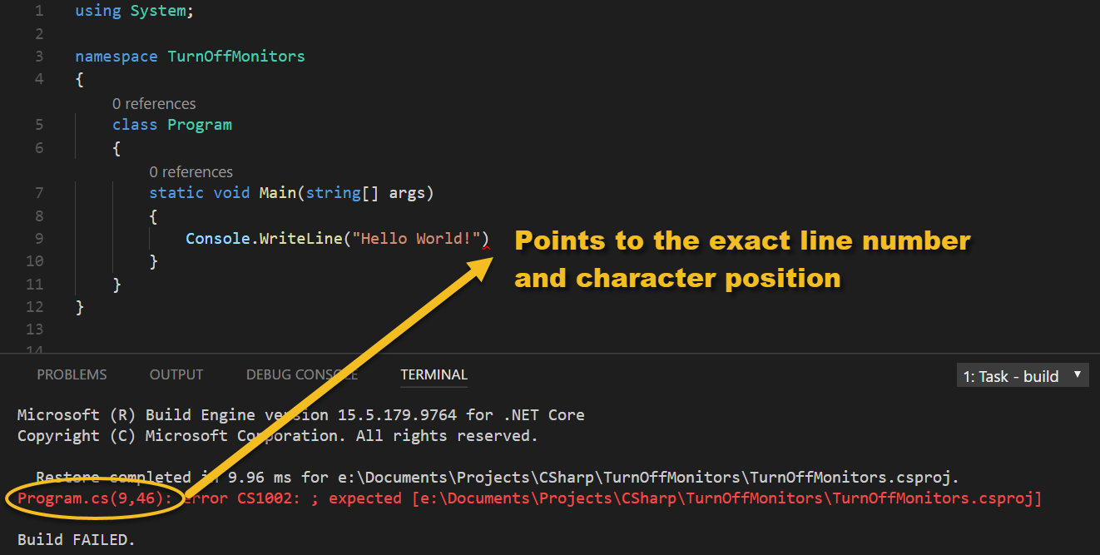Open the '1: Task - build' terminal dropdown
The image size is (1100, 555).
coord(1022,376)
